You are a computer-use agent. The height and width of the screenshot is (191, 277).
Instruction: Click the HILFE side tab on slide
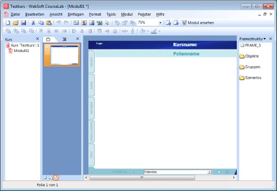[91, 85]
